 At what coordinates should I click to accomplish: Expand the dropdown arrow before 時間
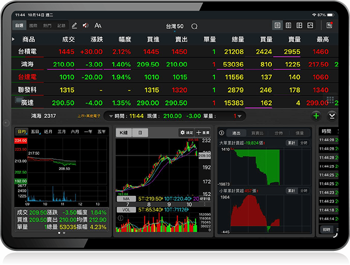[x=111, y=116]
